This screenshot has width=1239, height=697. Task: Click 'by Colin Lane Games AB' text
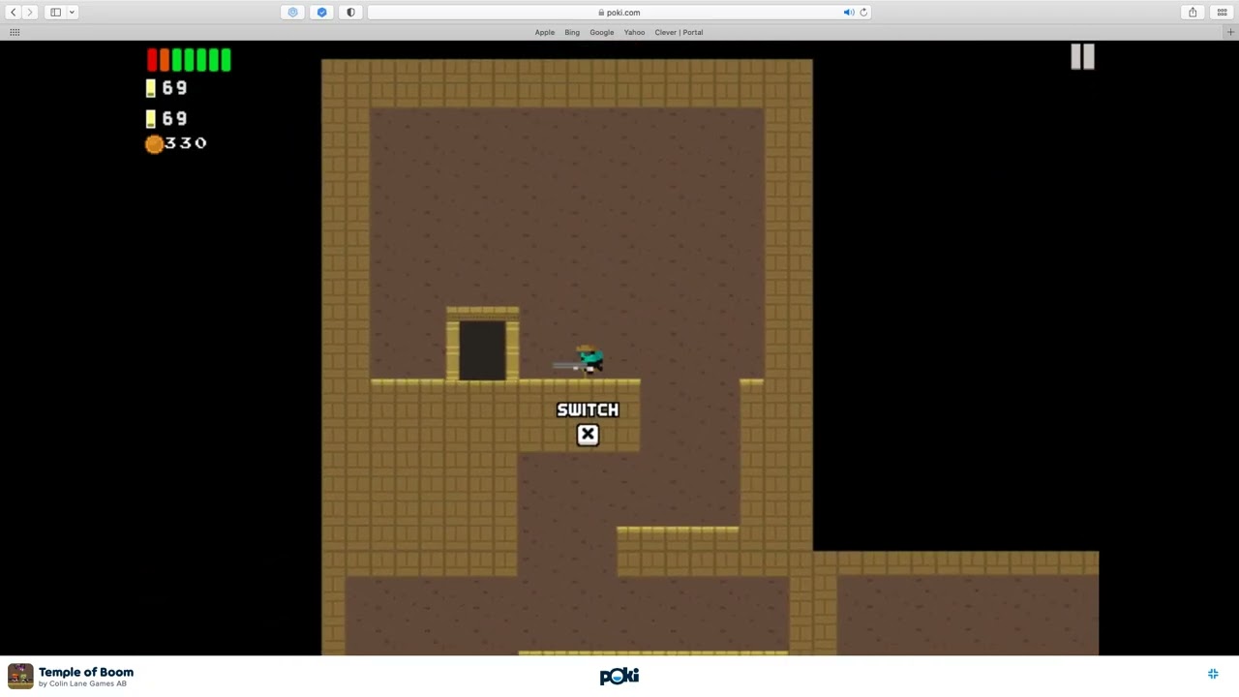(82, 684)
